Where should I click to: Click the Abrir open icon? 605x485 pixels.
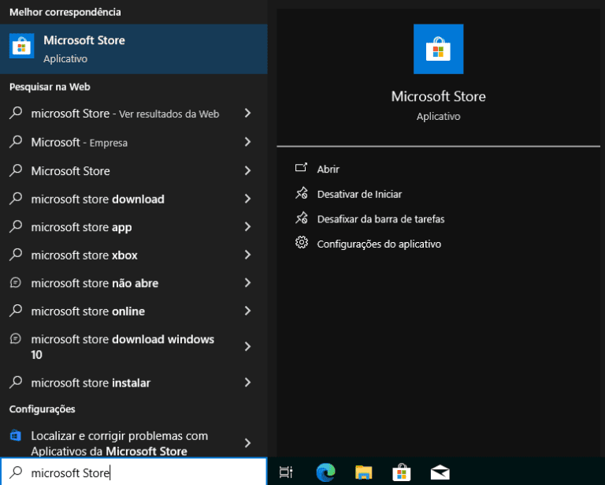[301, 169]
